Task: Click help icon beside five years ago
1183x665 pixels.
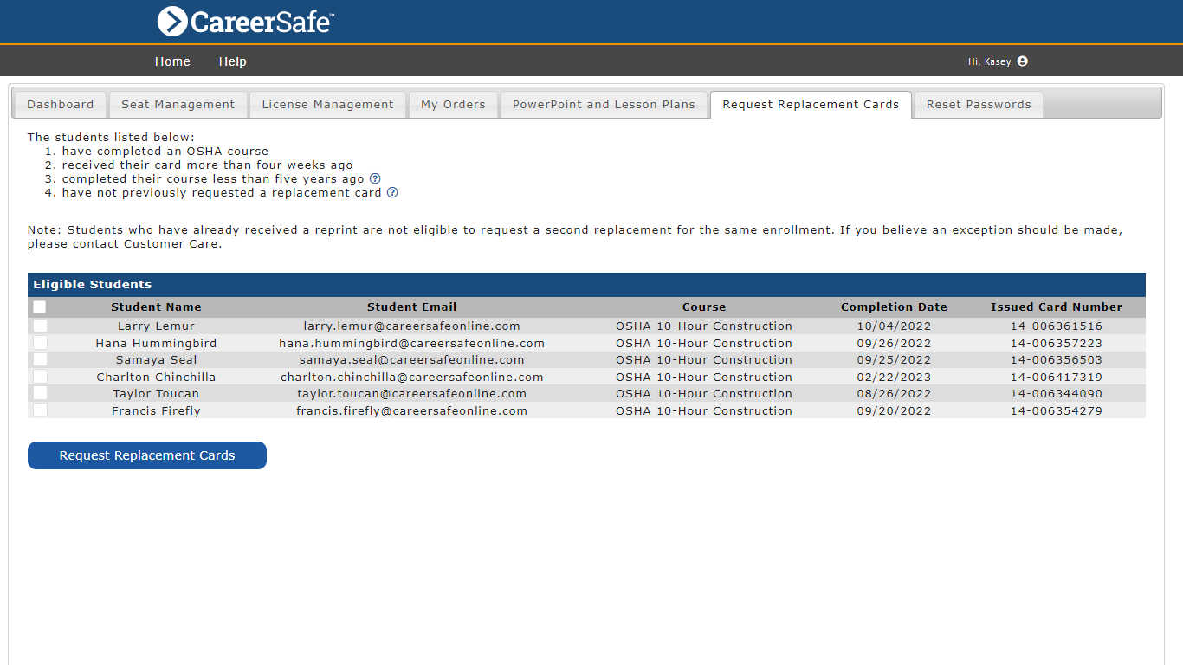Action: (375, 179)
